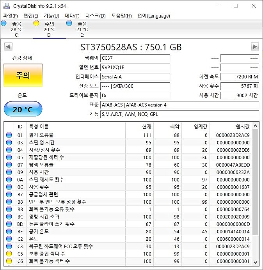Image resolution: width=263 pixels, height=270 pixels.
Task: Click the status icon of row 07 탐색 오류율
Action: [9, 165]
